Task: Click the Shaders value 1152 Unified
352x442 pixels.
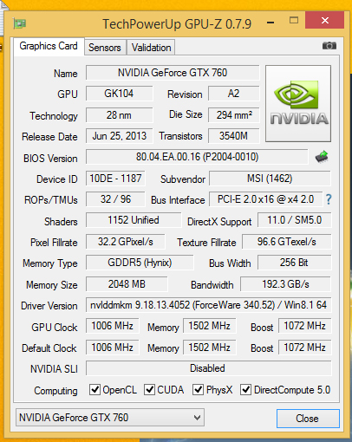Action: tap(134, 220)
